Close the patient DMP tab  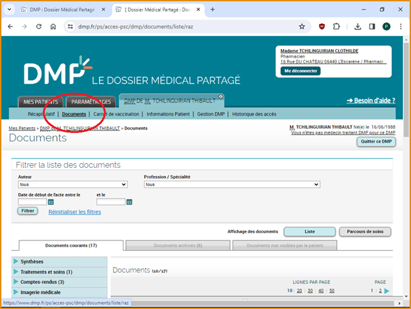[x=220, y=96]
